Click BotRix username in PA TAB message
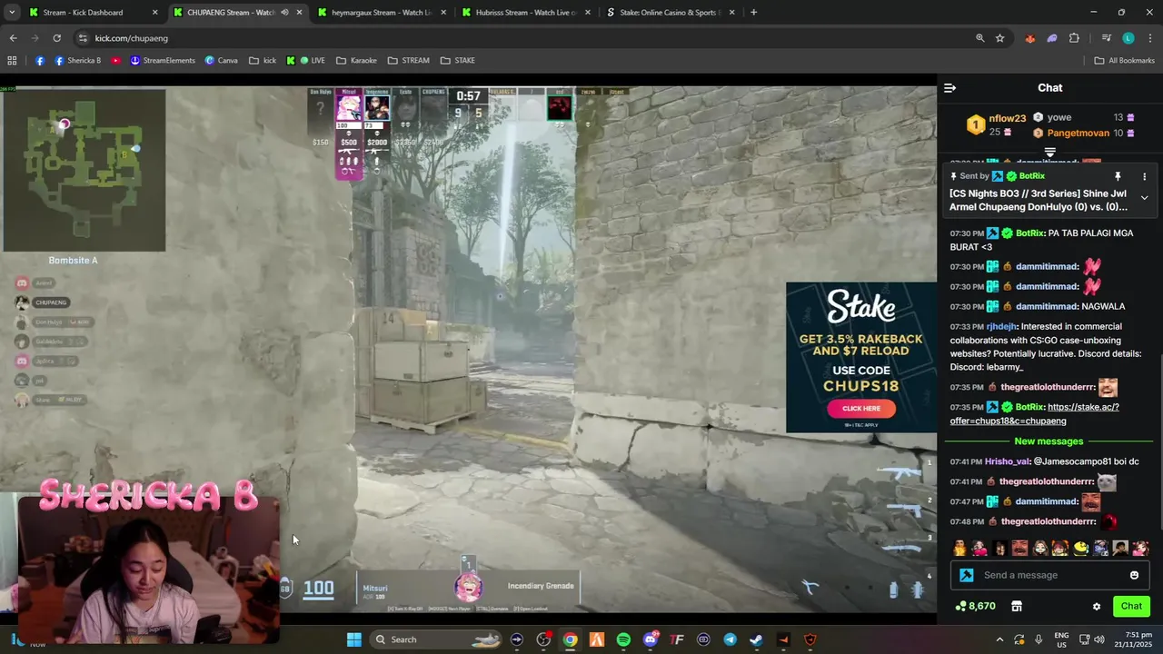The width and height of the screenshot is (1163, 654). [x=1029, y=233]
